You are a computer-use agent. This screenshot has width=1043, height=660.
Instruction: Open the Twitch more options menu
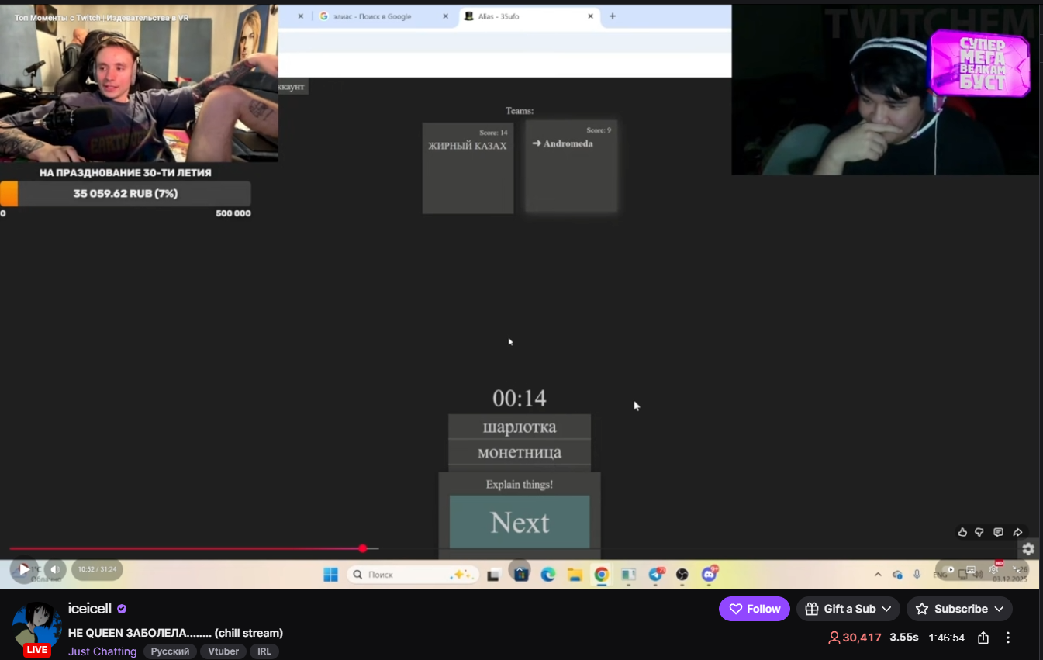click(1008, 638)
